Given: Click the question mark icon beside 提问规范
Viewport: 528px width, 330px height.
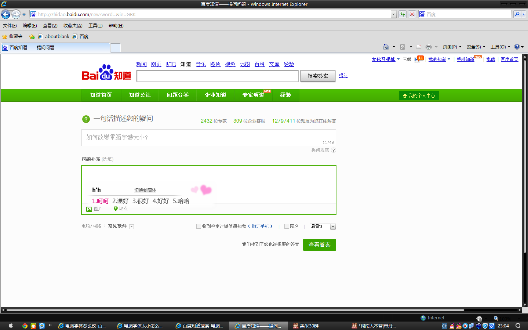Looking at the screenshot, I should pos(333,150).
